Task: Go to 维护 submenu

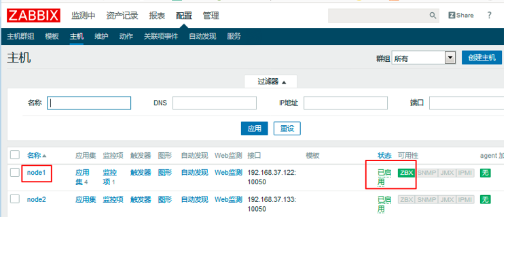Action: pyautogui.click(x=101, y=37)
